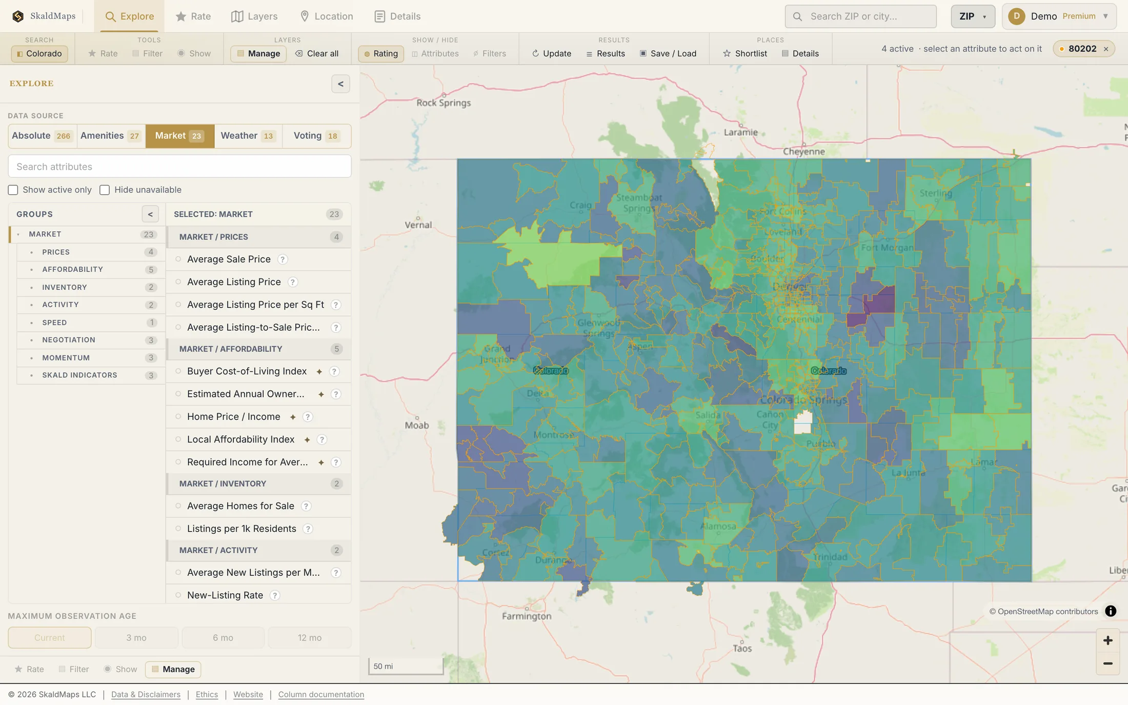The image size is (1128, 705).
Task: Click the help icon beside Average Listing Price
Action: click(293, 282)
